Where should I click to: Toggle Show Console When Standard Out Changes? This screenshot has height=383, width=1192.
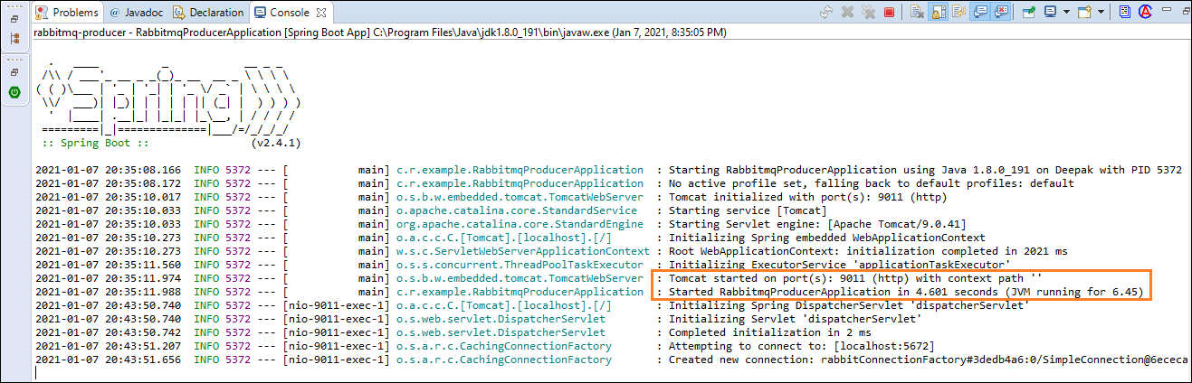(x=980, y=13)
